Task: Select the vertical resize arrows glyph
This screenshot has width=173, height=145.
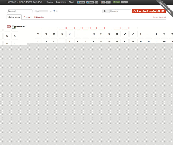Action: coord(141,34)
